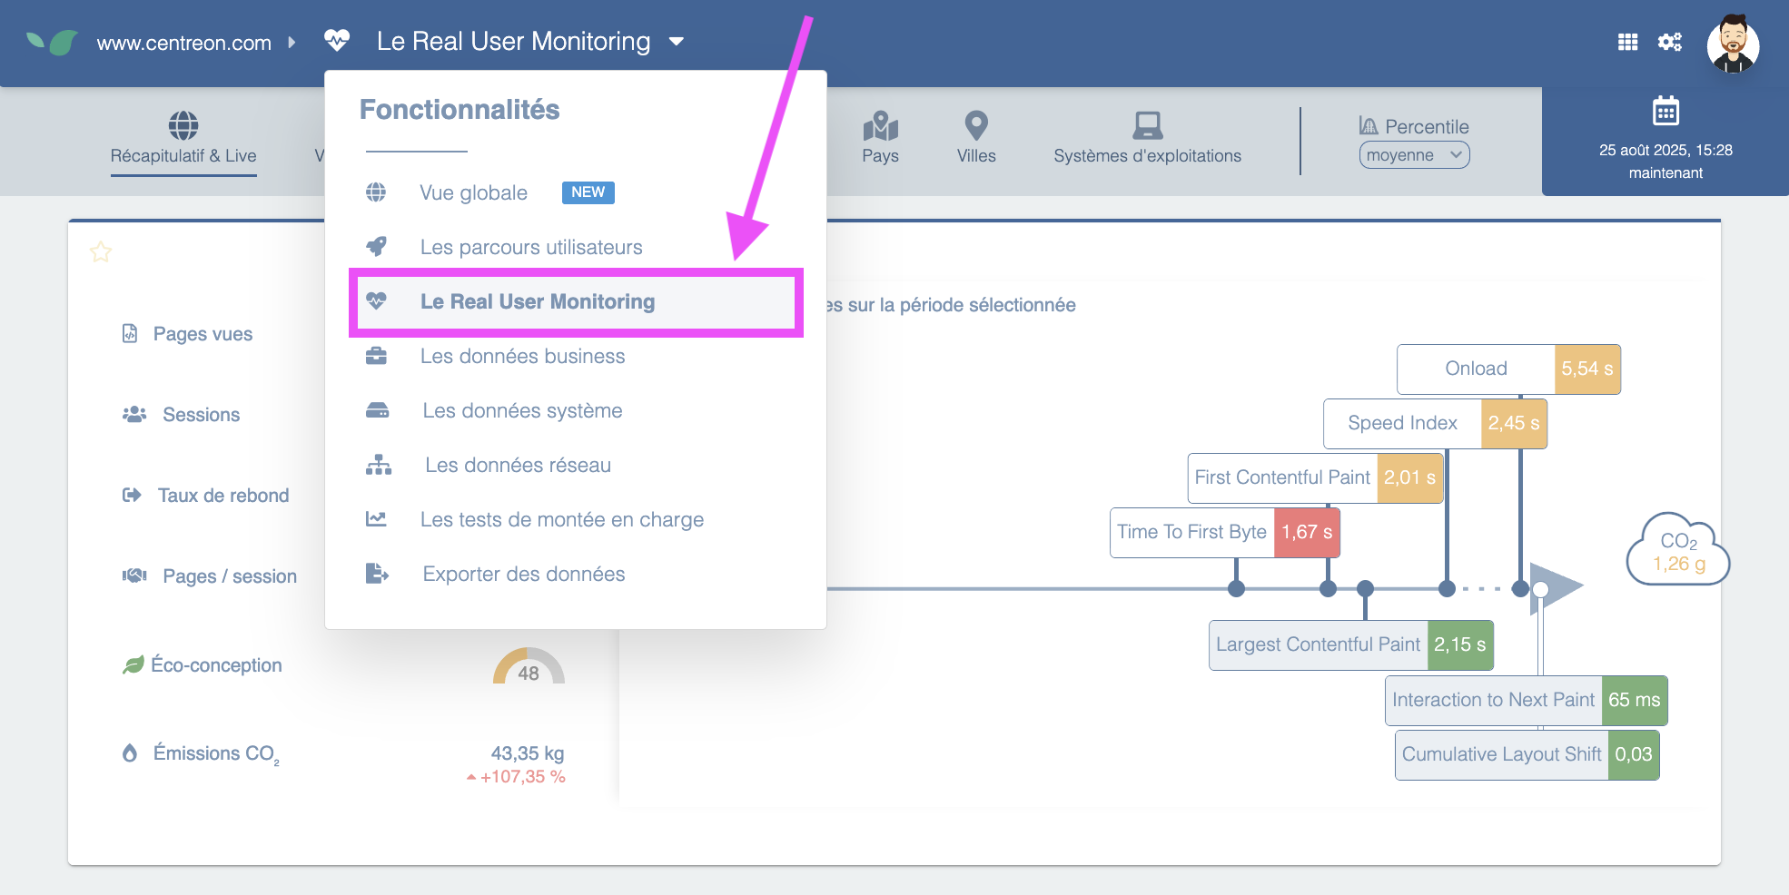Click the Taux de rebond metric
The width and height of the screenshot is (1789, 895).
click(x=222, y=496)
